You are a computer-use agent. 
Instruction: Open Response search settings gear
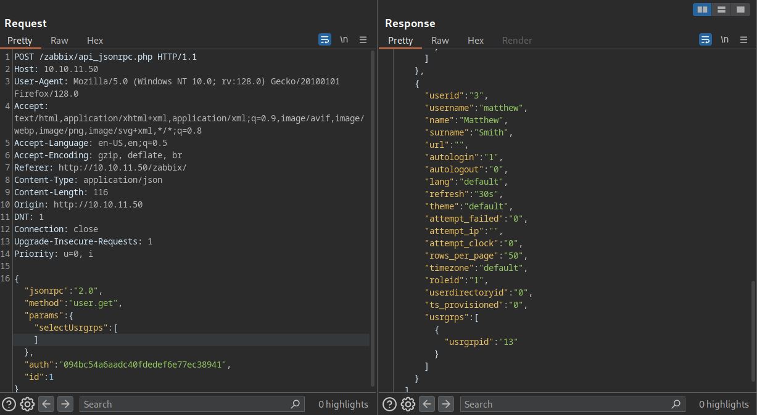pyautogui.click(x=408, y=404)
